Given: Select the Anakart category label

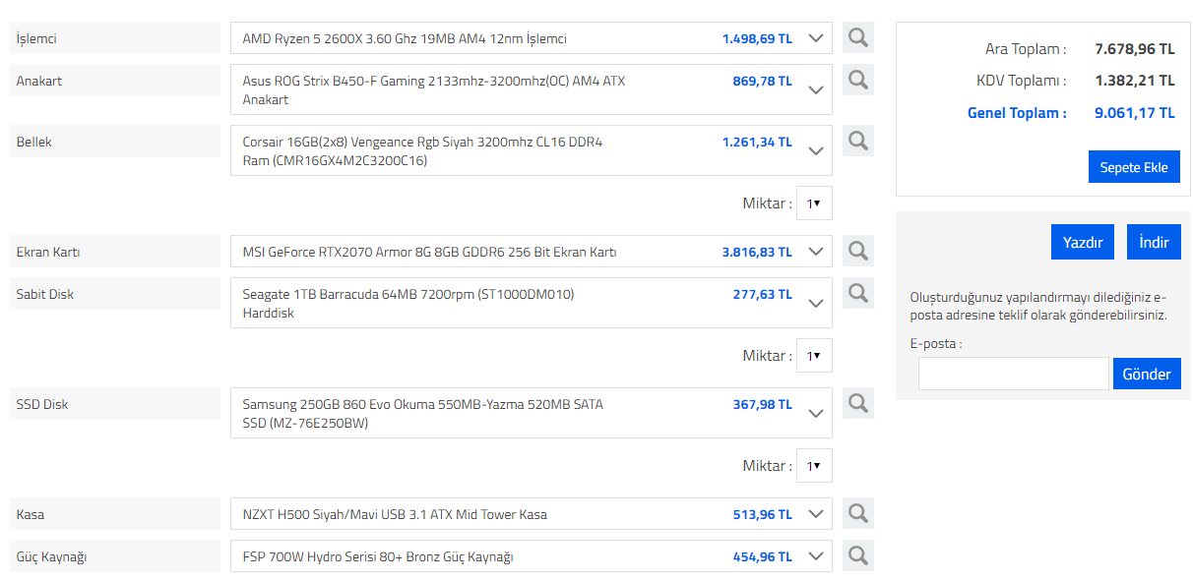Looking at the screenshot, I should tap(115, 81).
